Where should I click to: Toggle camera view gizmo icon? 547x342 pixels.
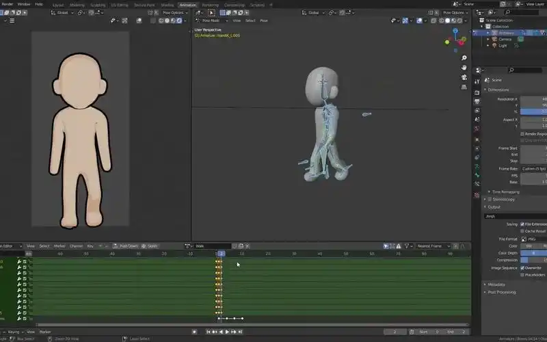click(464, 77)
